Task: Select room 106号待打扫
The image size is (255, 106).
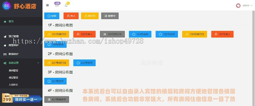Action: [x=194, y=34]
